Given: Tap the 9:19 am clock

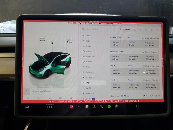Looking at the screenshot, I should 109,24.
